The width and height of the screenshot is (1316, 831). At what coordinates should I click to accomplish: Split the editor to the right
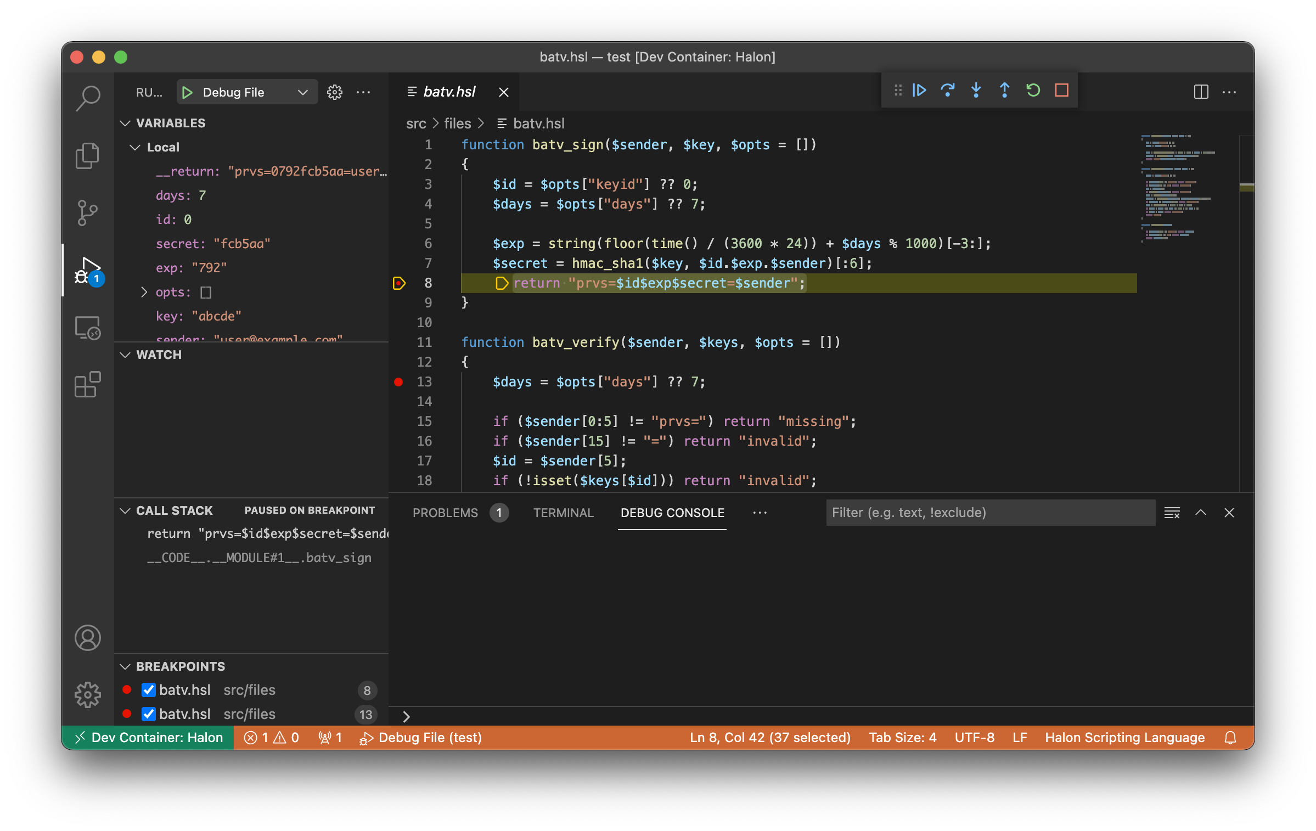tap(1201, 92)
